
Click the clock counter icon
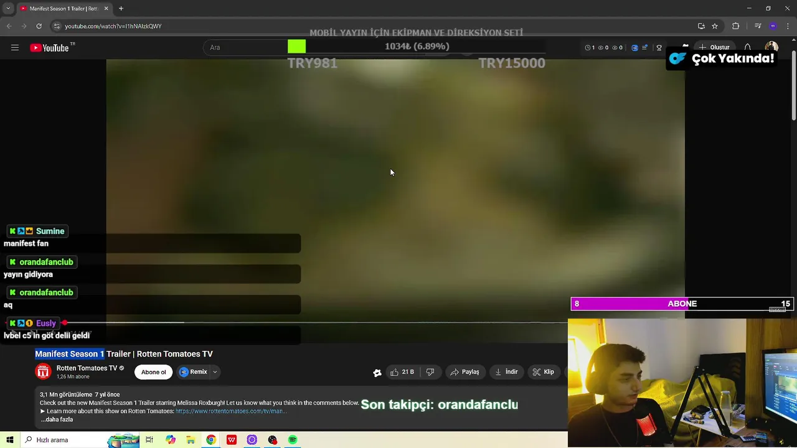589,47
